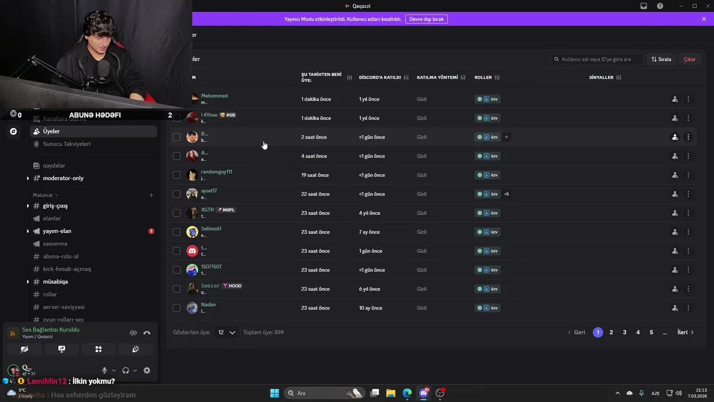Search members by username or ID

pyautogui.click(x=597, y=59)
